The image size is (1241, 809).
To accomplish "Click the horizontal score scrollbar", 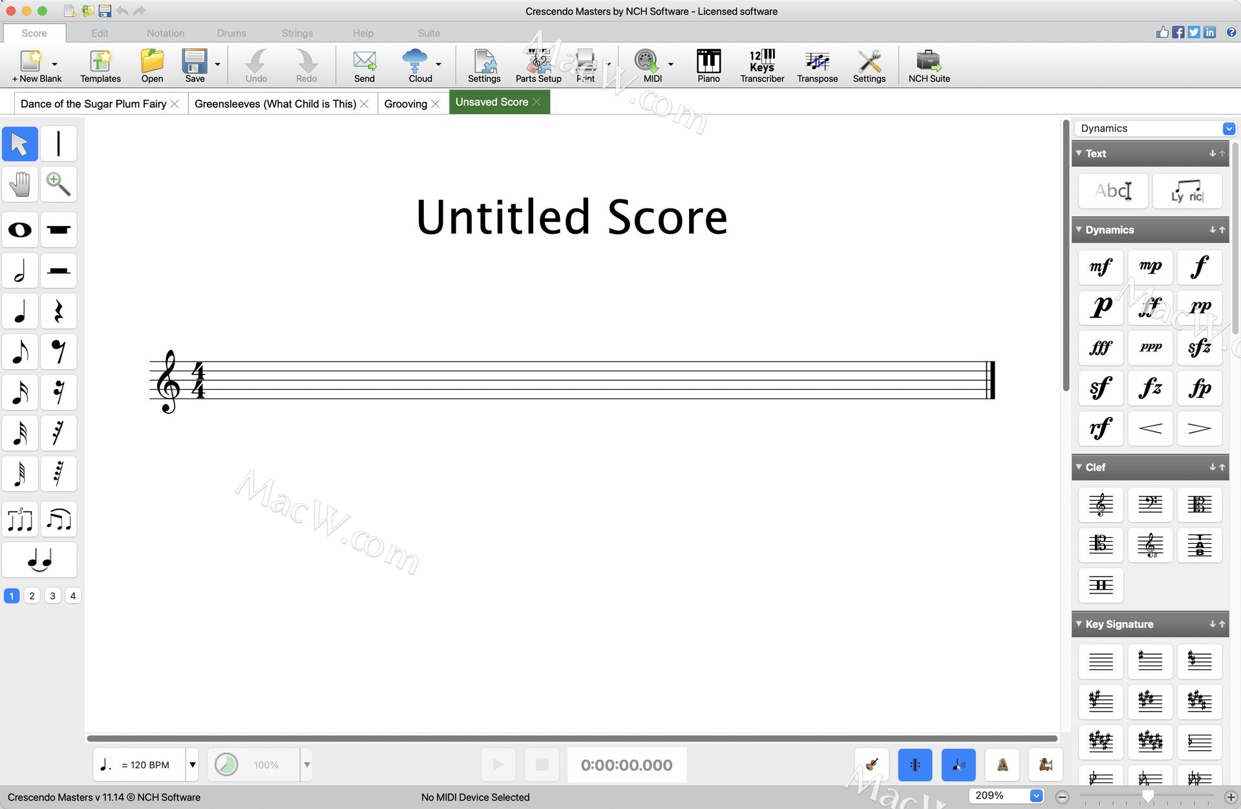I will pos(572,738).
